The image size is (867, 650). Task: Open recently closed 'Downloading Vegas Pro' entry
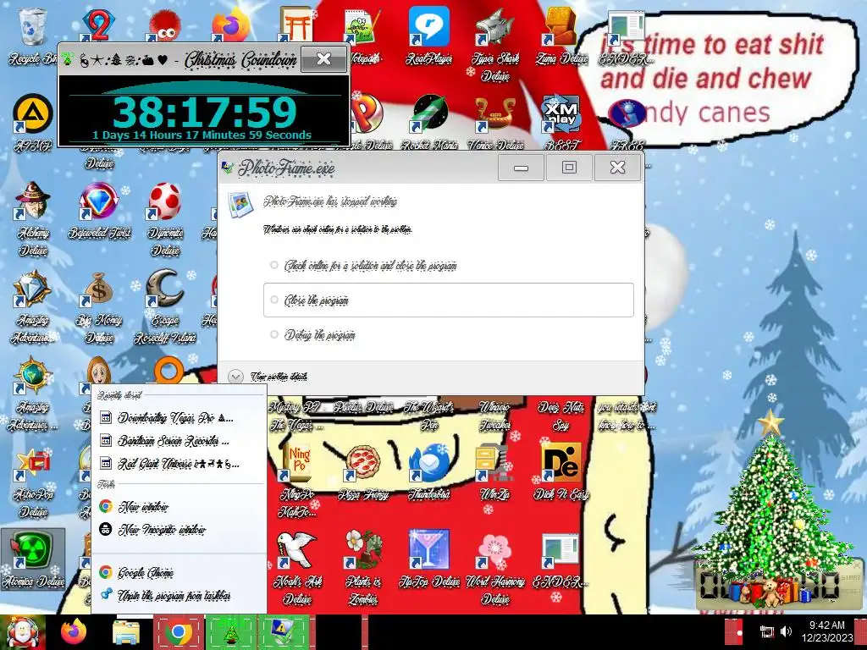[x=179, y=418]
